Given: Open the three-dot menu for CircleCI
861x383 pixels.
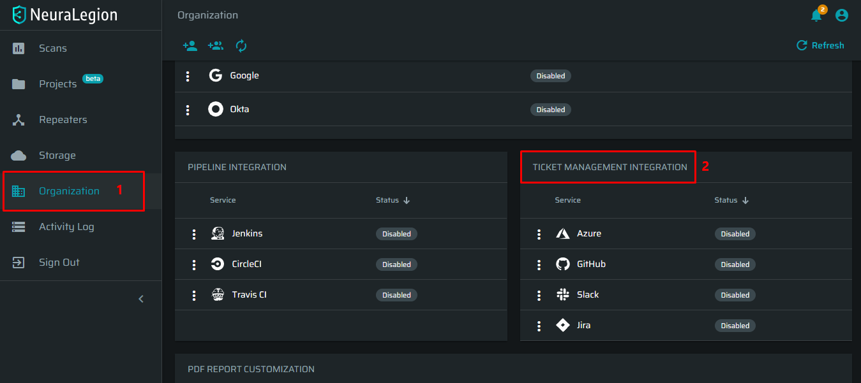Looking at the screenshot, I should [194, 265].
